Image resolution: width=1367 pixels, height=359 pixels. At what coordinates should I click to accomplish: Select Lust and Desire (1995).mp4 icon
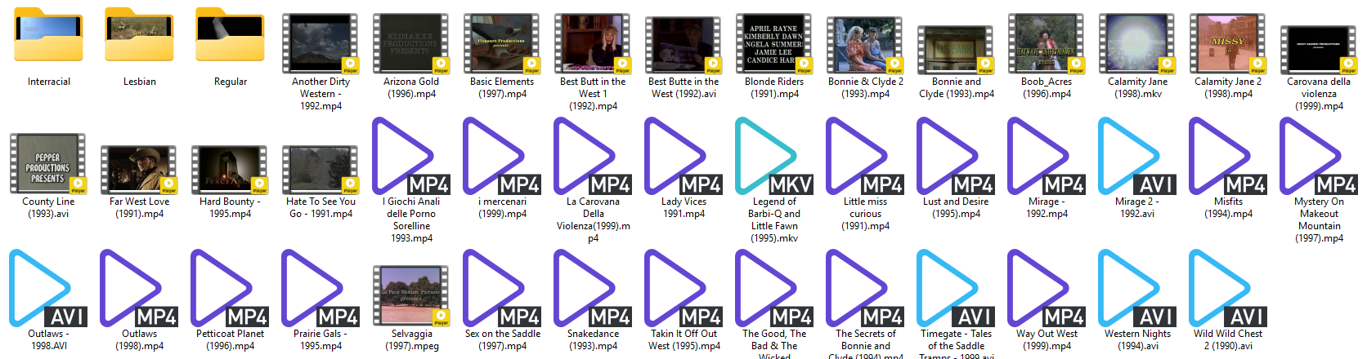click(956, 156)
